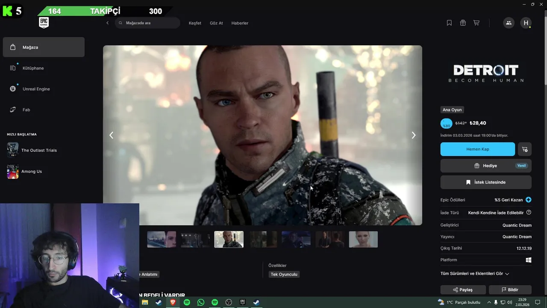
Task: Open the Keşfet tab
Action: (x=195, y=23)
